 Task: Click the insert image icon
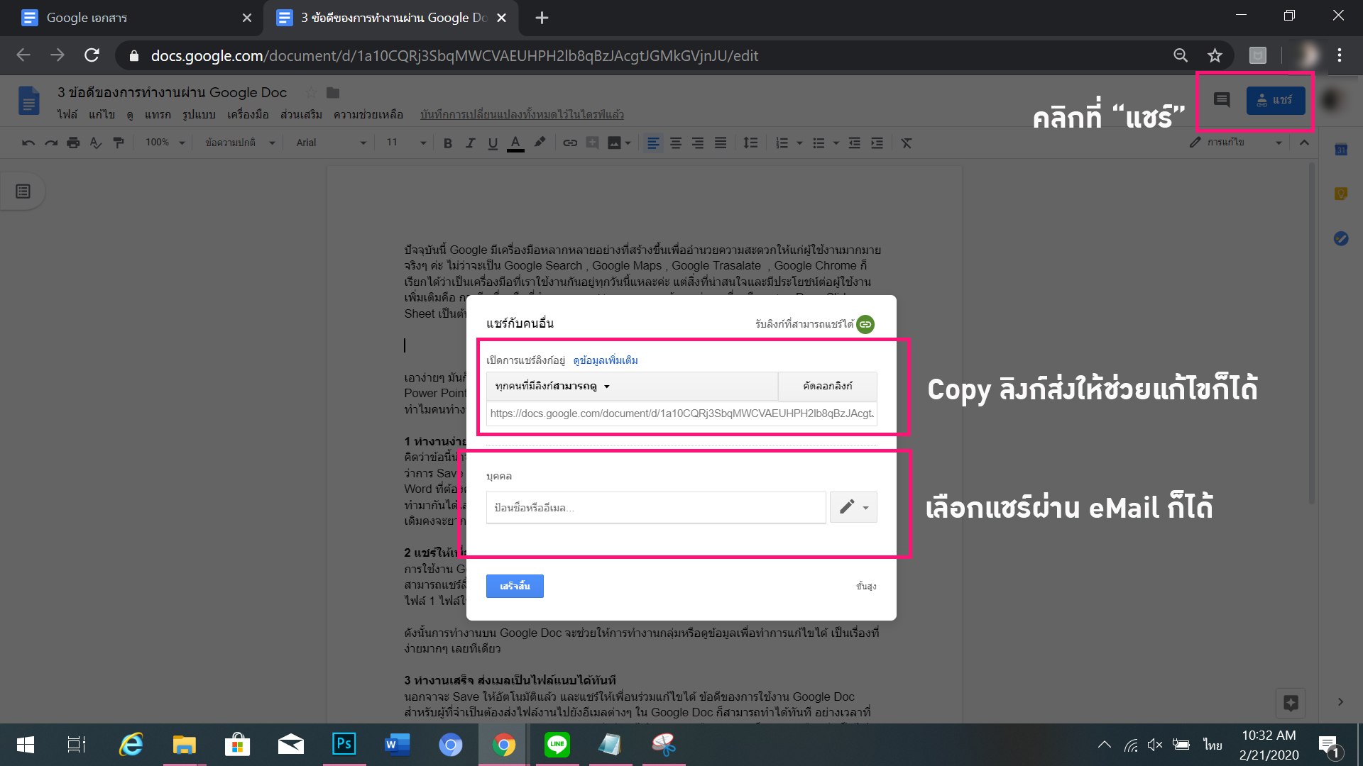pos(615,143)
